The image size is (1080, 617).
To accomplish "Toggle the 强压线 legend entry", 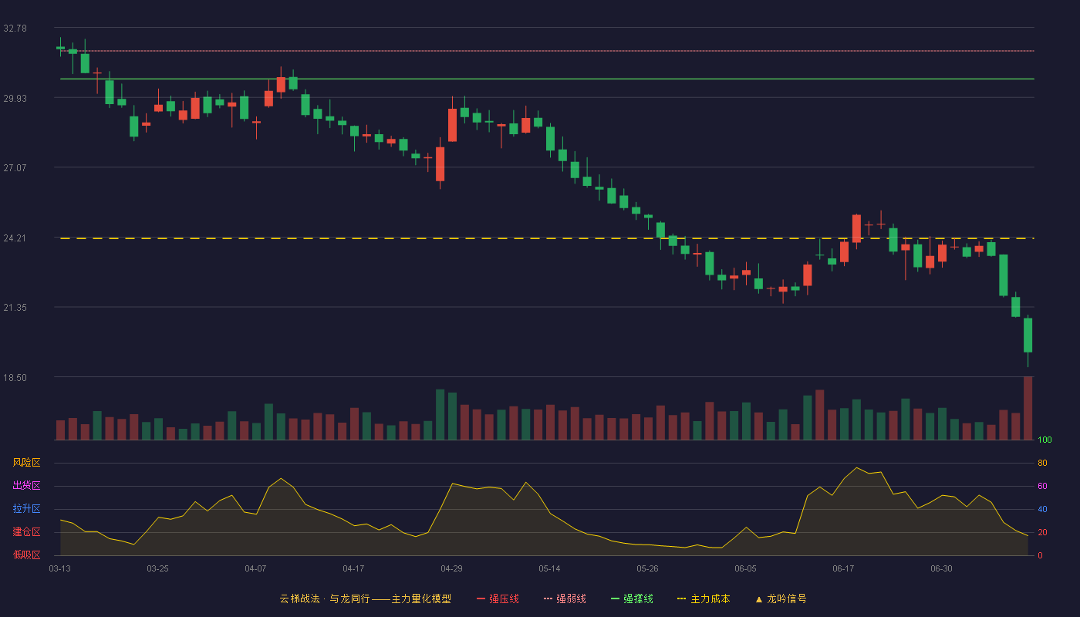I will click(498, 598).
